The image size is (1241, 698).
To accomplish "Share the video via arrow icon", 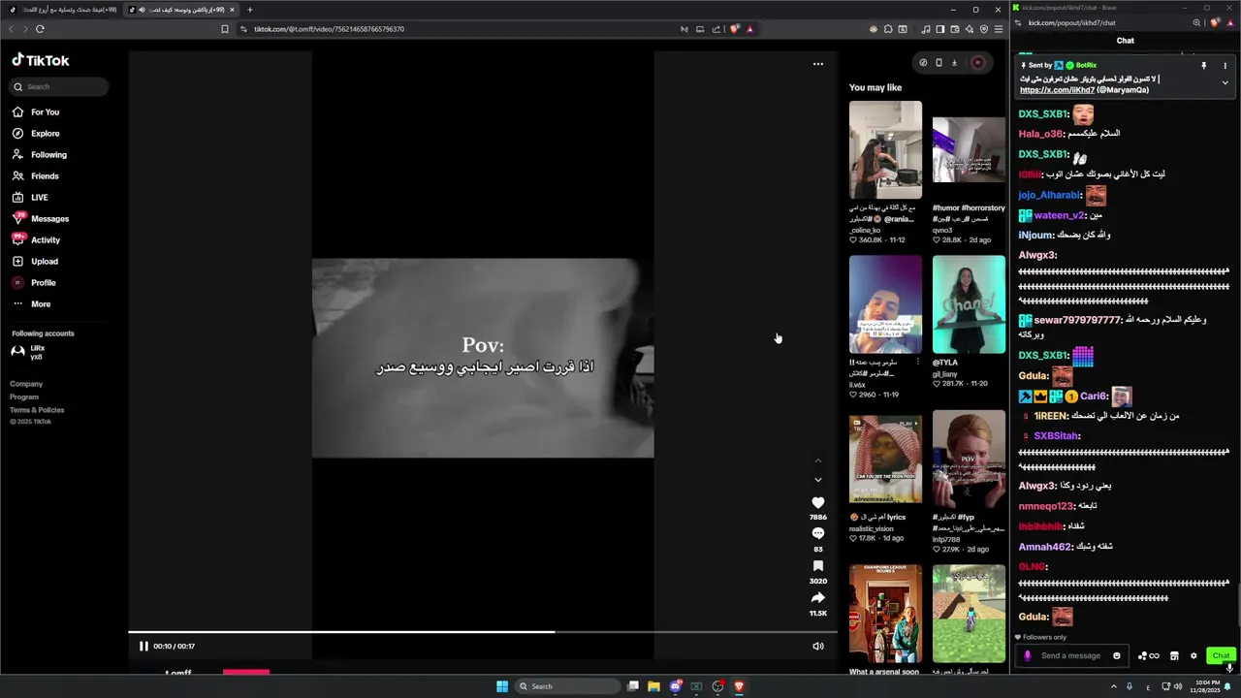I will pos(817,598).
